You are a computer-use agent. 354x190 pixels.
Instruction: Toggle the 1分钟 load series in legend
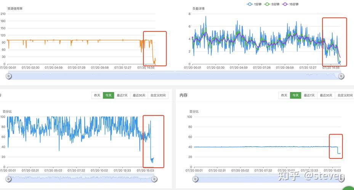pos(254,4)
